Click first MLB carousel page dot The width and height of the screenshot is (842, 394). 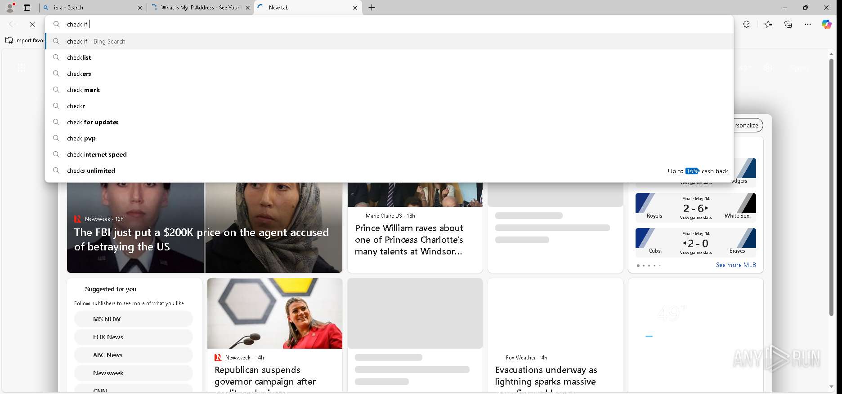click(x=638, y=266)
